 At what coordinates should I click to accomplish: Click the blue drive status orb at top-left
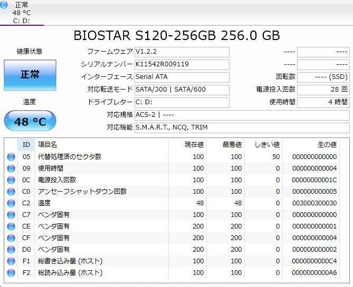point(5,5)
